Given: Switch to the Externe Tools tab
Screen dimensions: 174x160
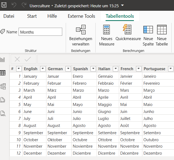Looking at the screenshot, I should (81, 16).
